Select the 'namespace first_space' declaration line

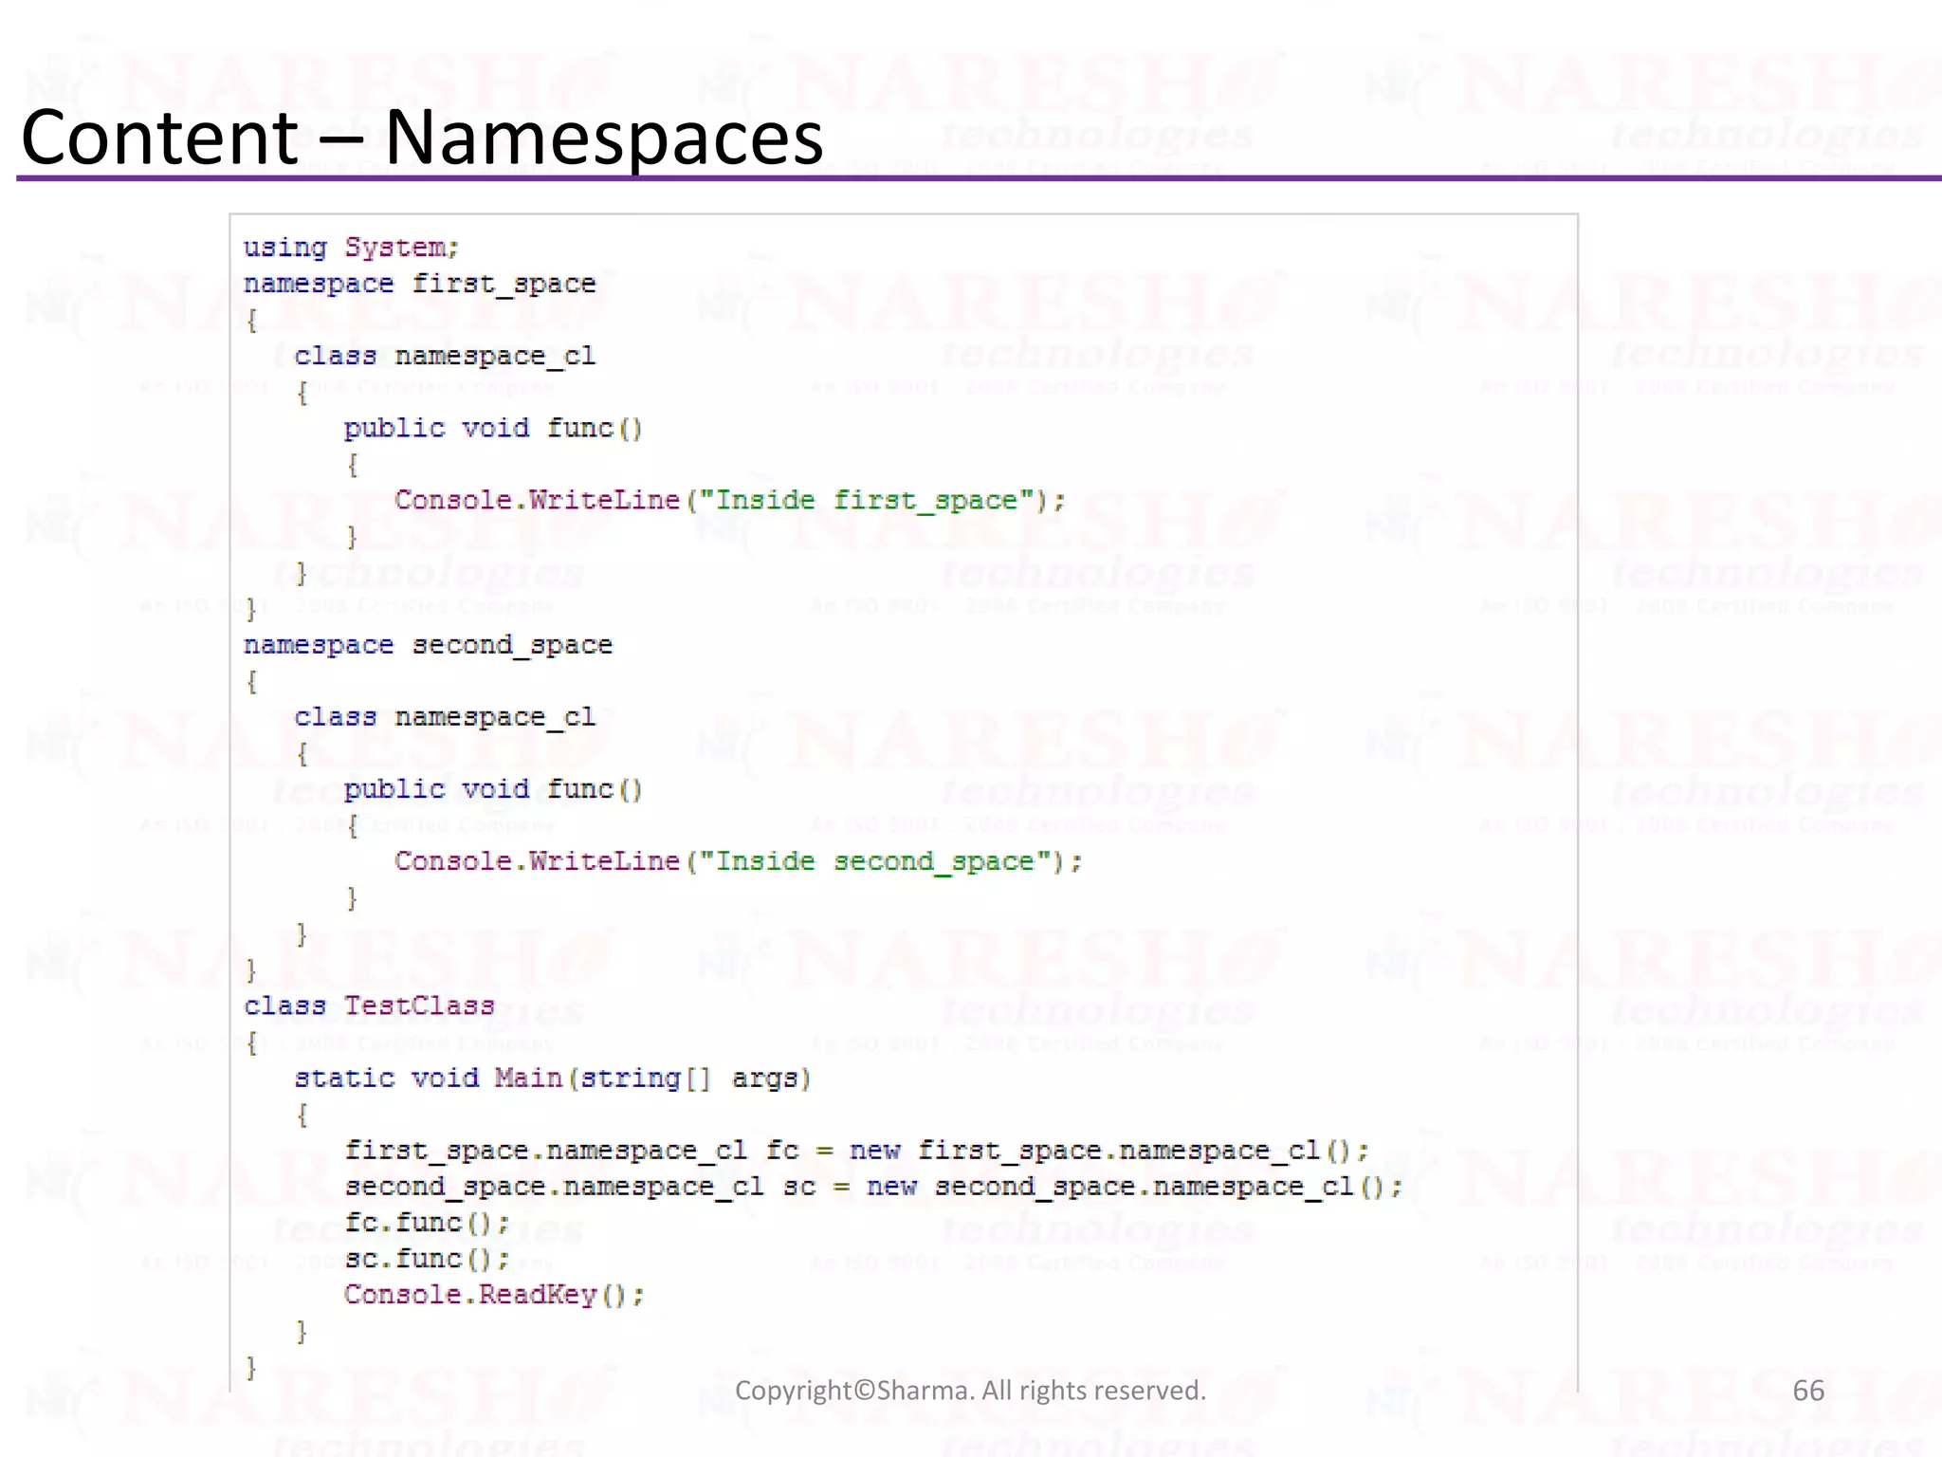(x=419, y=284)
